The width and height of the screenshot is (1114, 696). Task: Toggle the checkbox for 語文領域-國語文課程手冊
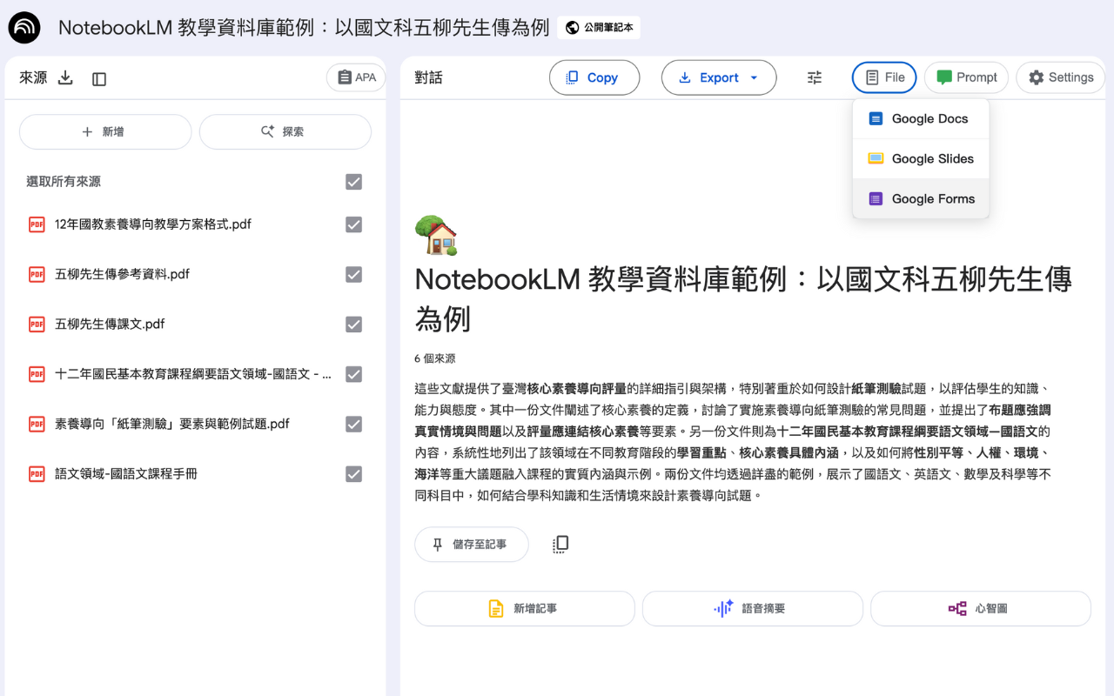coord(353,474)
